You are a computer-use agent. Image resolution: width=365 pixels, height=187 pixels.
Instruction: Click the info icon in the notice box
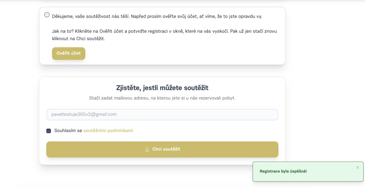click(x=47, y=15)
